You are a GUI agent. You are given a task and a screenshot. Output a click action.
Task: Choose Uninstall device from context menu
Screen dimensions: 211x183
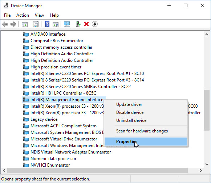coord(146,120)
